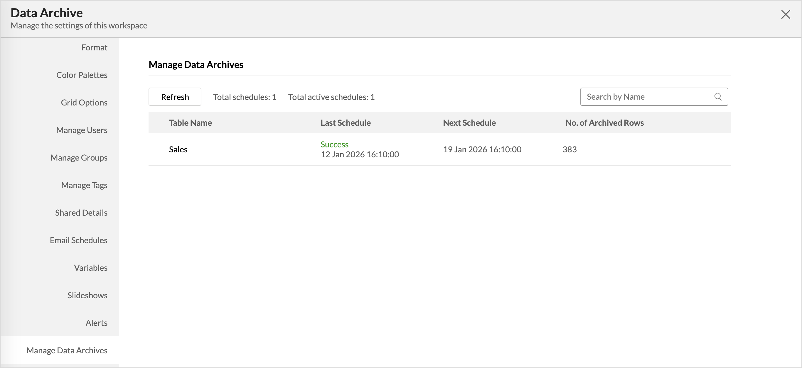802x368 pixels.
Task: Select Manage Users from sidebar
Action: point(82,130)
